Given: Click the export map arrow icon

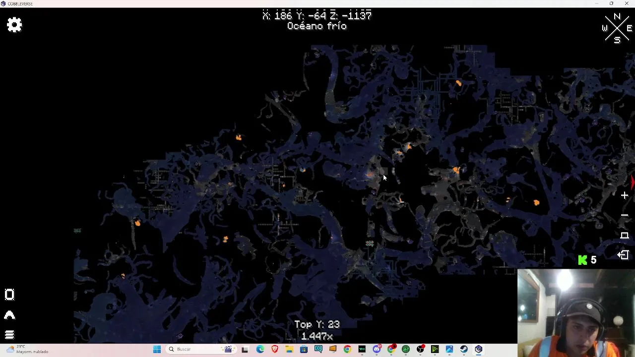Looking at the screenshot, I should click(x=624, y=255).
